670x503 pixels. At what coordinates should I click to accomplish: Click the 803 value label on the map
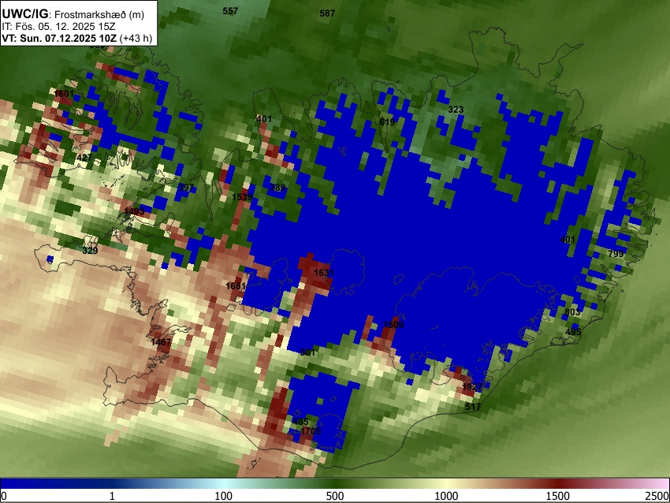pyautogui.click(x=572, y=312)
